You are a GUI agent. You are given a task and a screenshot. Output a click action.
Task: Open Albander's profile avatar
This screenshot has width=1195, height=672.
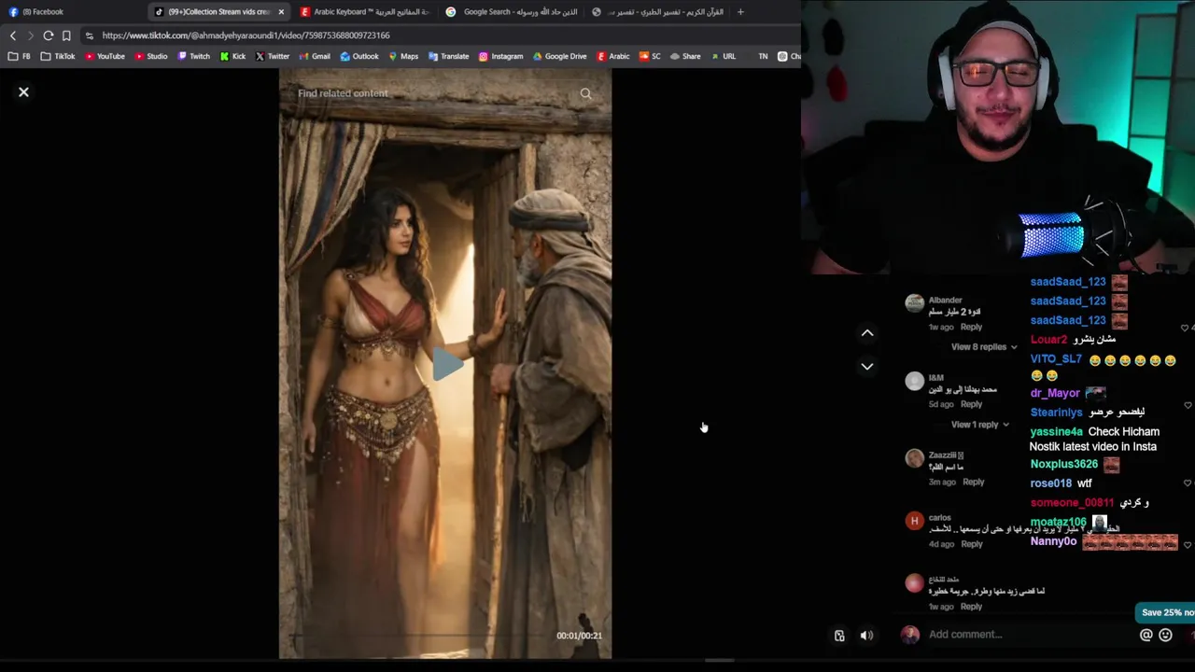coord(914,303)
